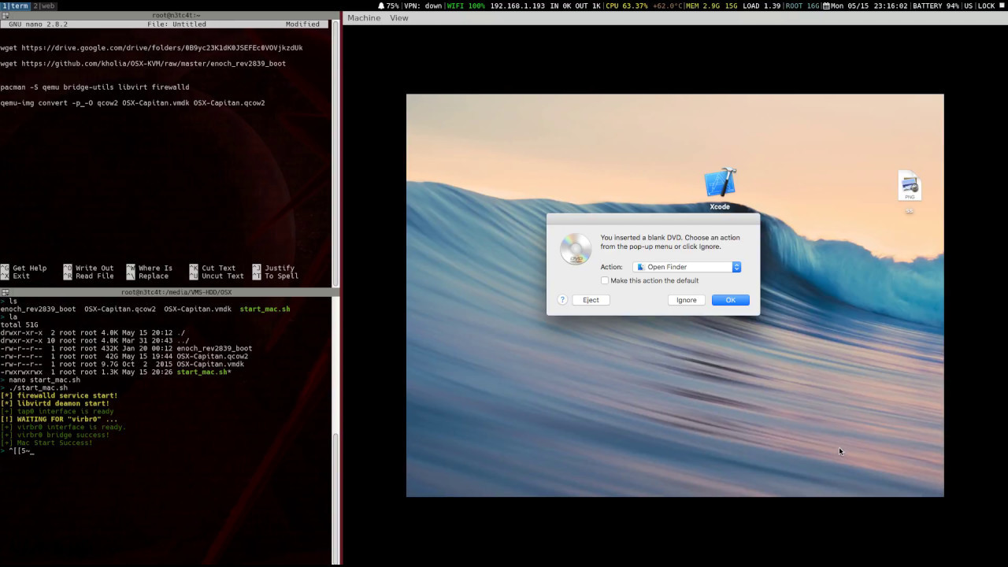Click the 'VPN: down' status entry

(423, 6)
